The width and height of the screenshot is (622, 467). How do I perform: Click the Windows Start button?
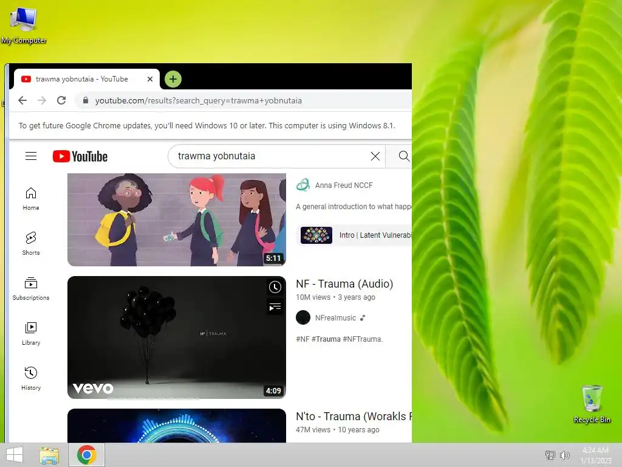pyautogui.click(x=15, y=455)
